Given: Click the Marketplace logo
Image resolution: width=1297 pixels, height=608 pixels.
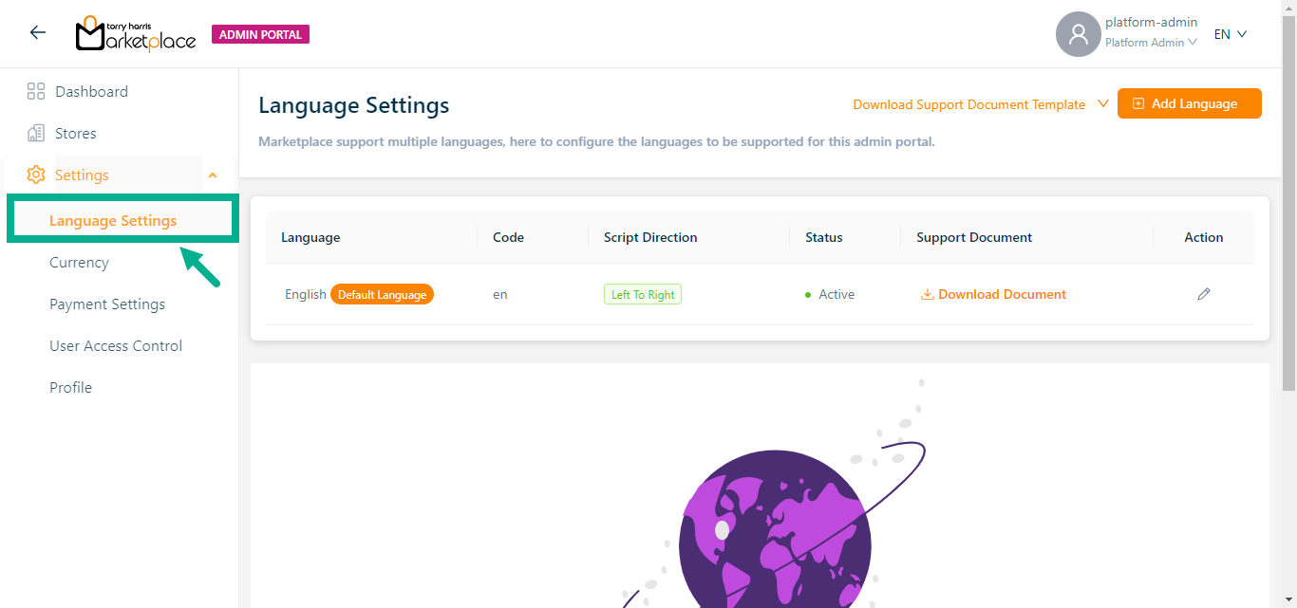Looking at the screenshot, I should click(136, 34).
